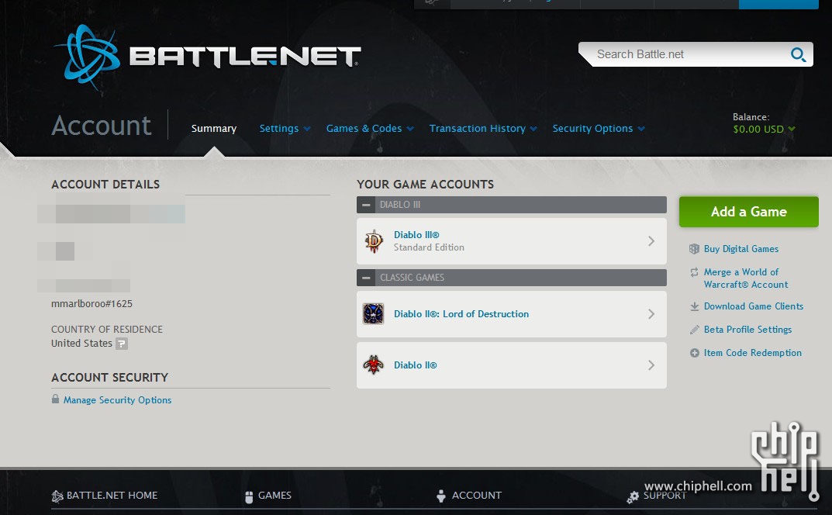Open the Beta Profile Settings link
The image size is (832, 515).
(747, 329)
